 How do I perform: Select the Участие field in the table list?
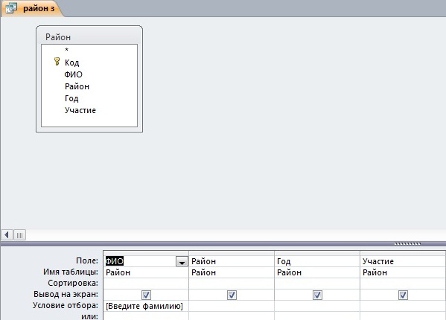(80, 110)
